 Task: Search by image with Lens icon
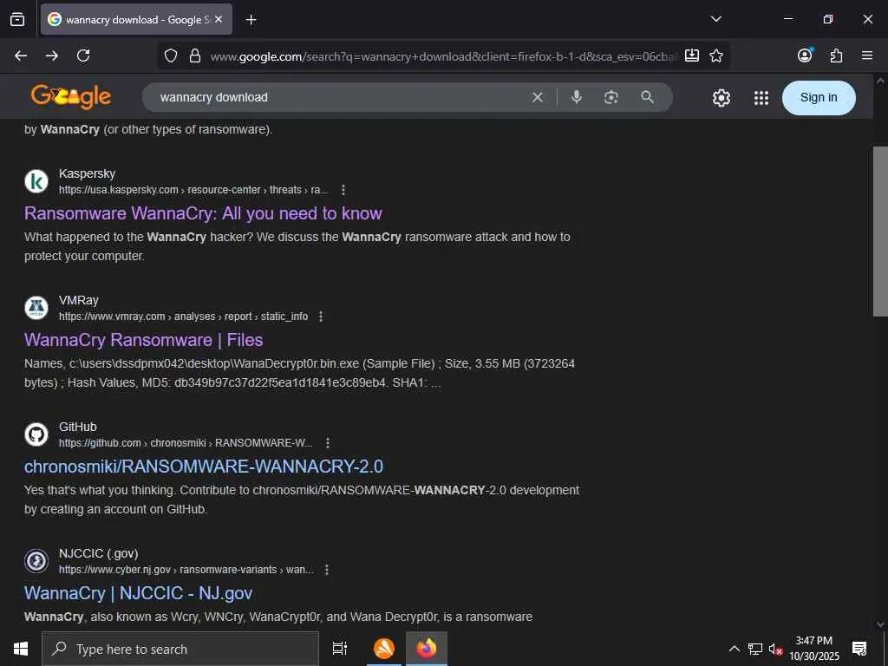(x=611, y=97)
